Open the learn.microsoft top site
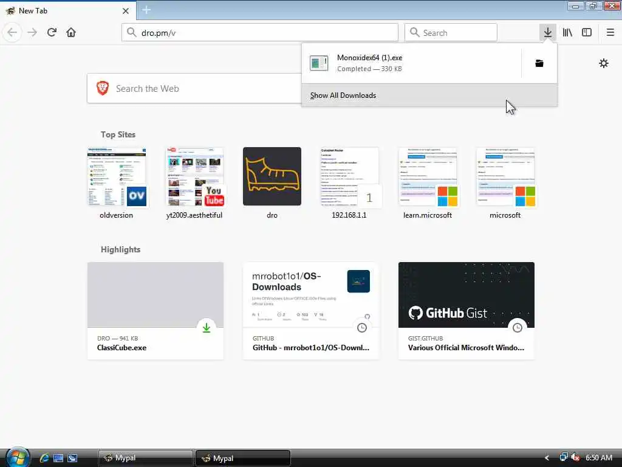The height and width of the screenshot is (467, 622). point(428,184)
